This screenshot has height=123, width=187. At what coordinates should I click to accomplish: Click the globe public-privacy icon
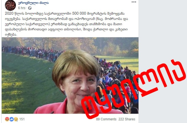[x=30, y=8]
